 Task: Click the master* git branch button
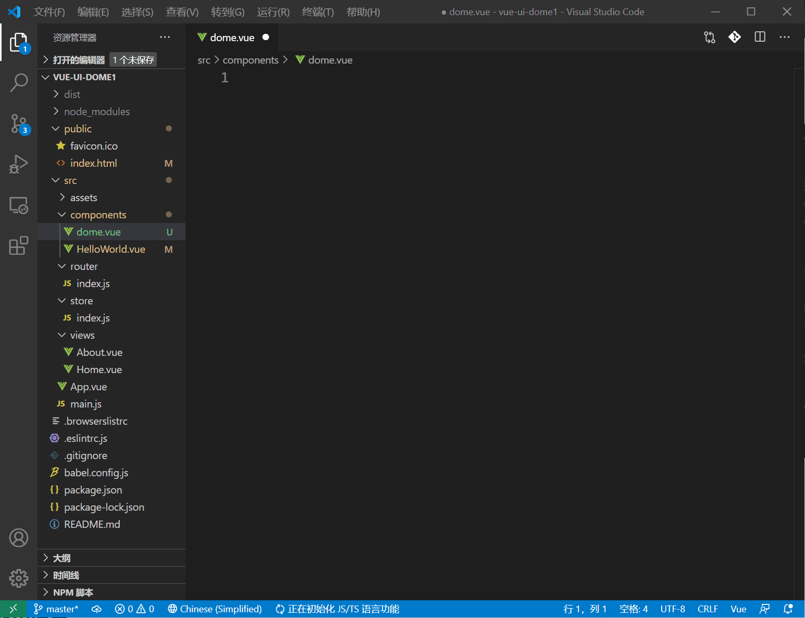tap(56, 609)
